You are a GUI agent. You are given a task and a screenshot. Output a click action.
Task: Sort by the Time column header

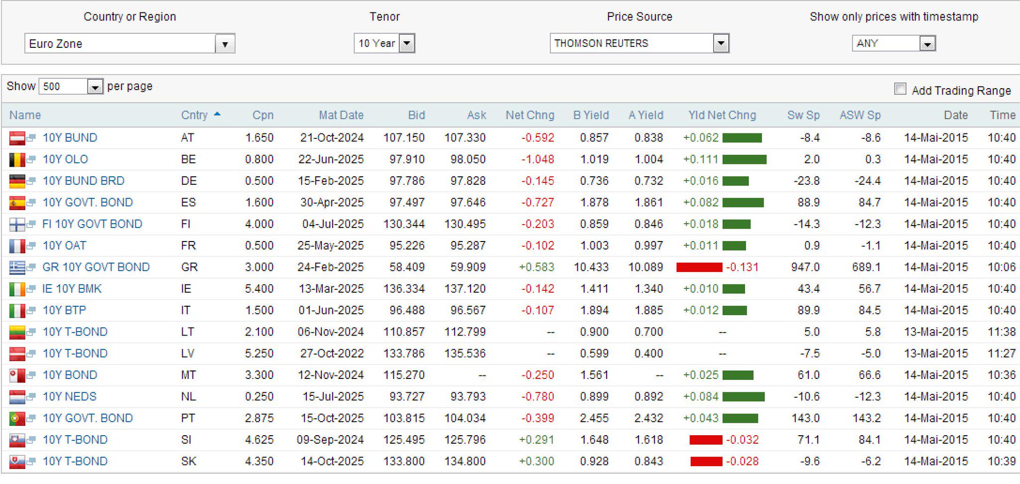[1003, 116]
